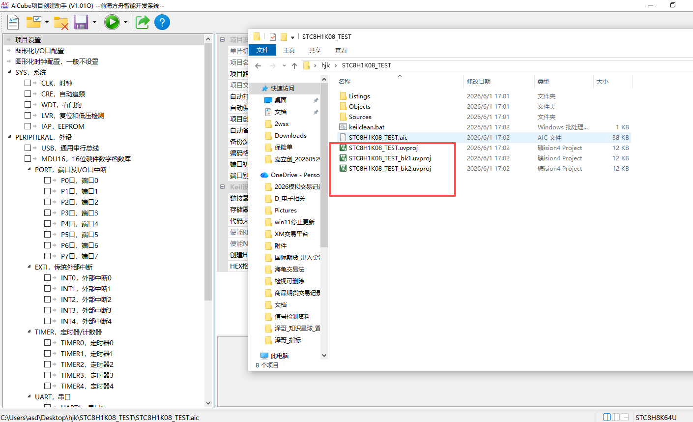
Task: Click the new project document icon
Action: click(x=13, y=22)
